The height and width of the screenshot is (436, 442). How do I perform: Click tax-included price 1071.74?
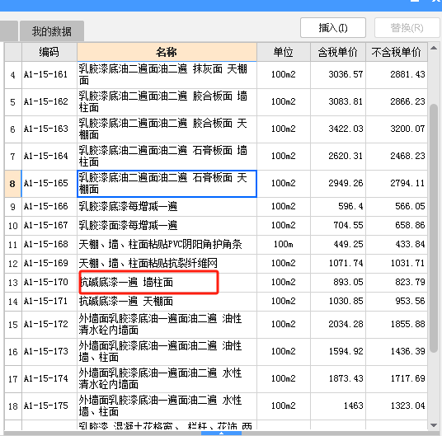click(x=346, y=264)
